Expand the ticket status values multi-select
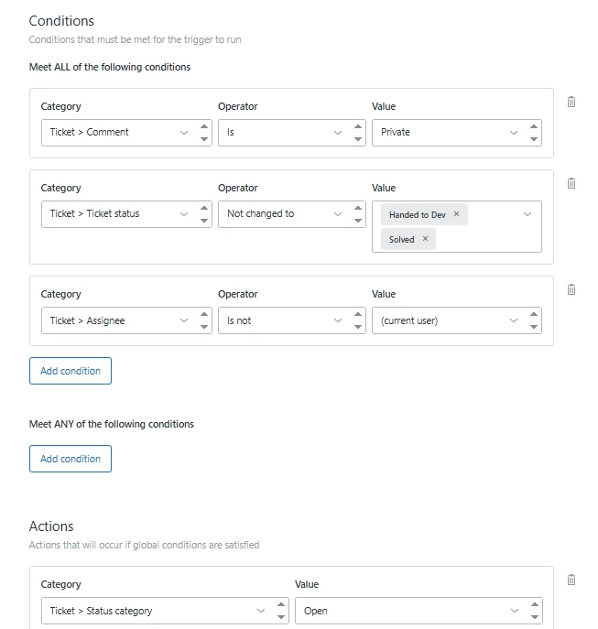 click(527, 214)
